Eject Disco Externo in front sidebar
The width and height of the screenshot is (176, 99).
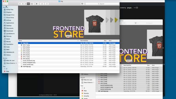[16, 63]
